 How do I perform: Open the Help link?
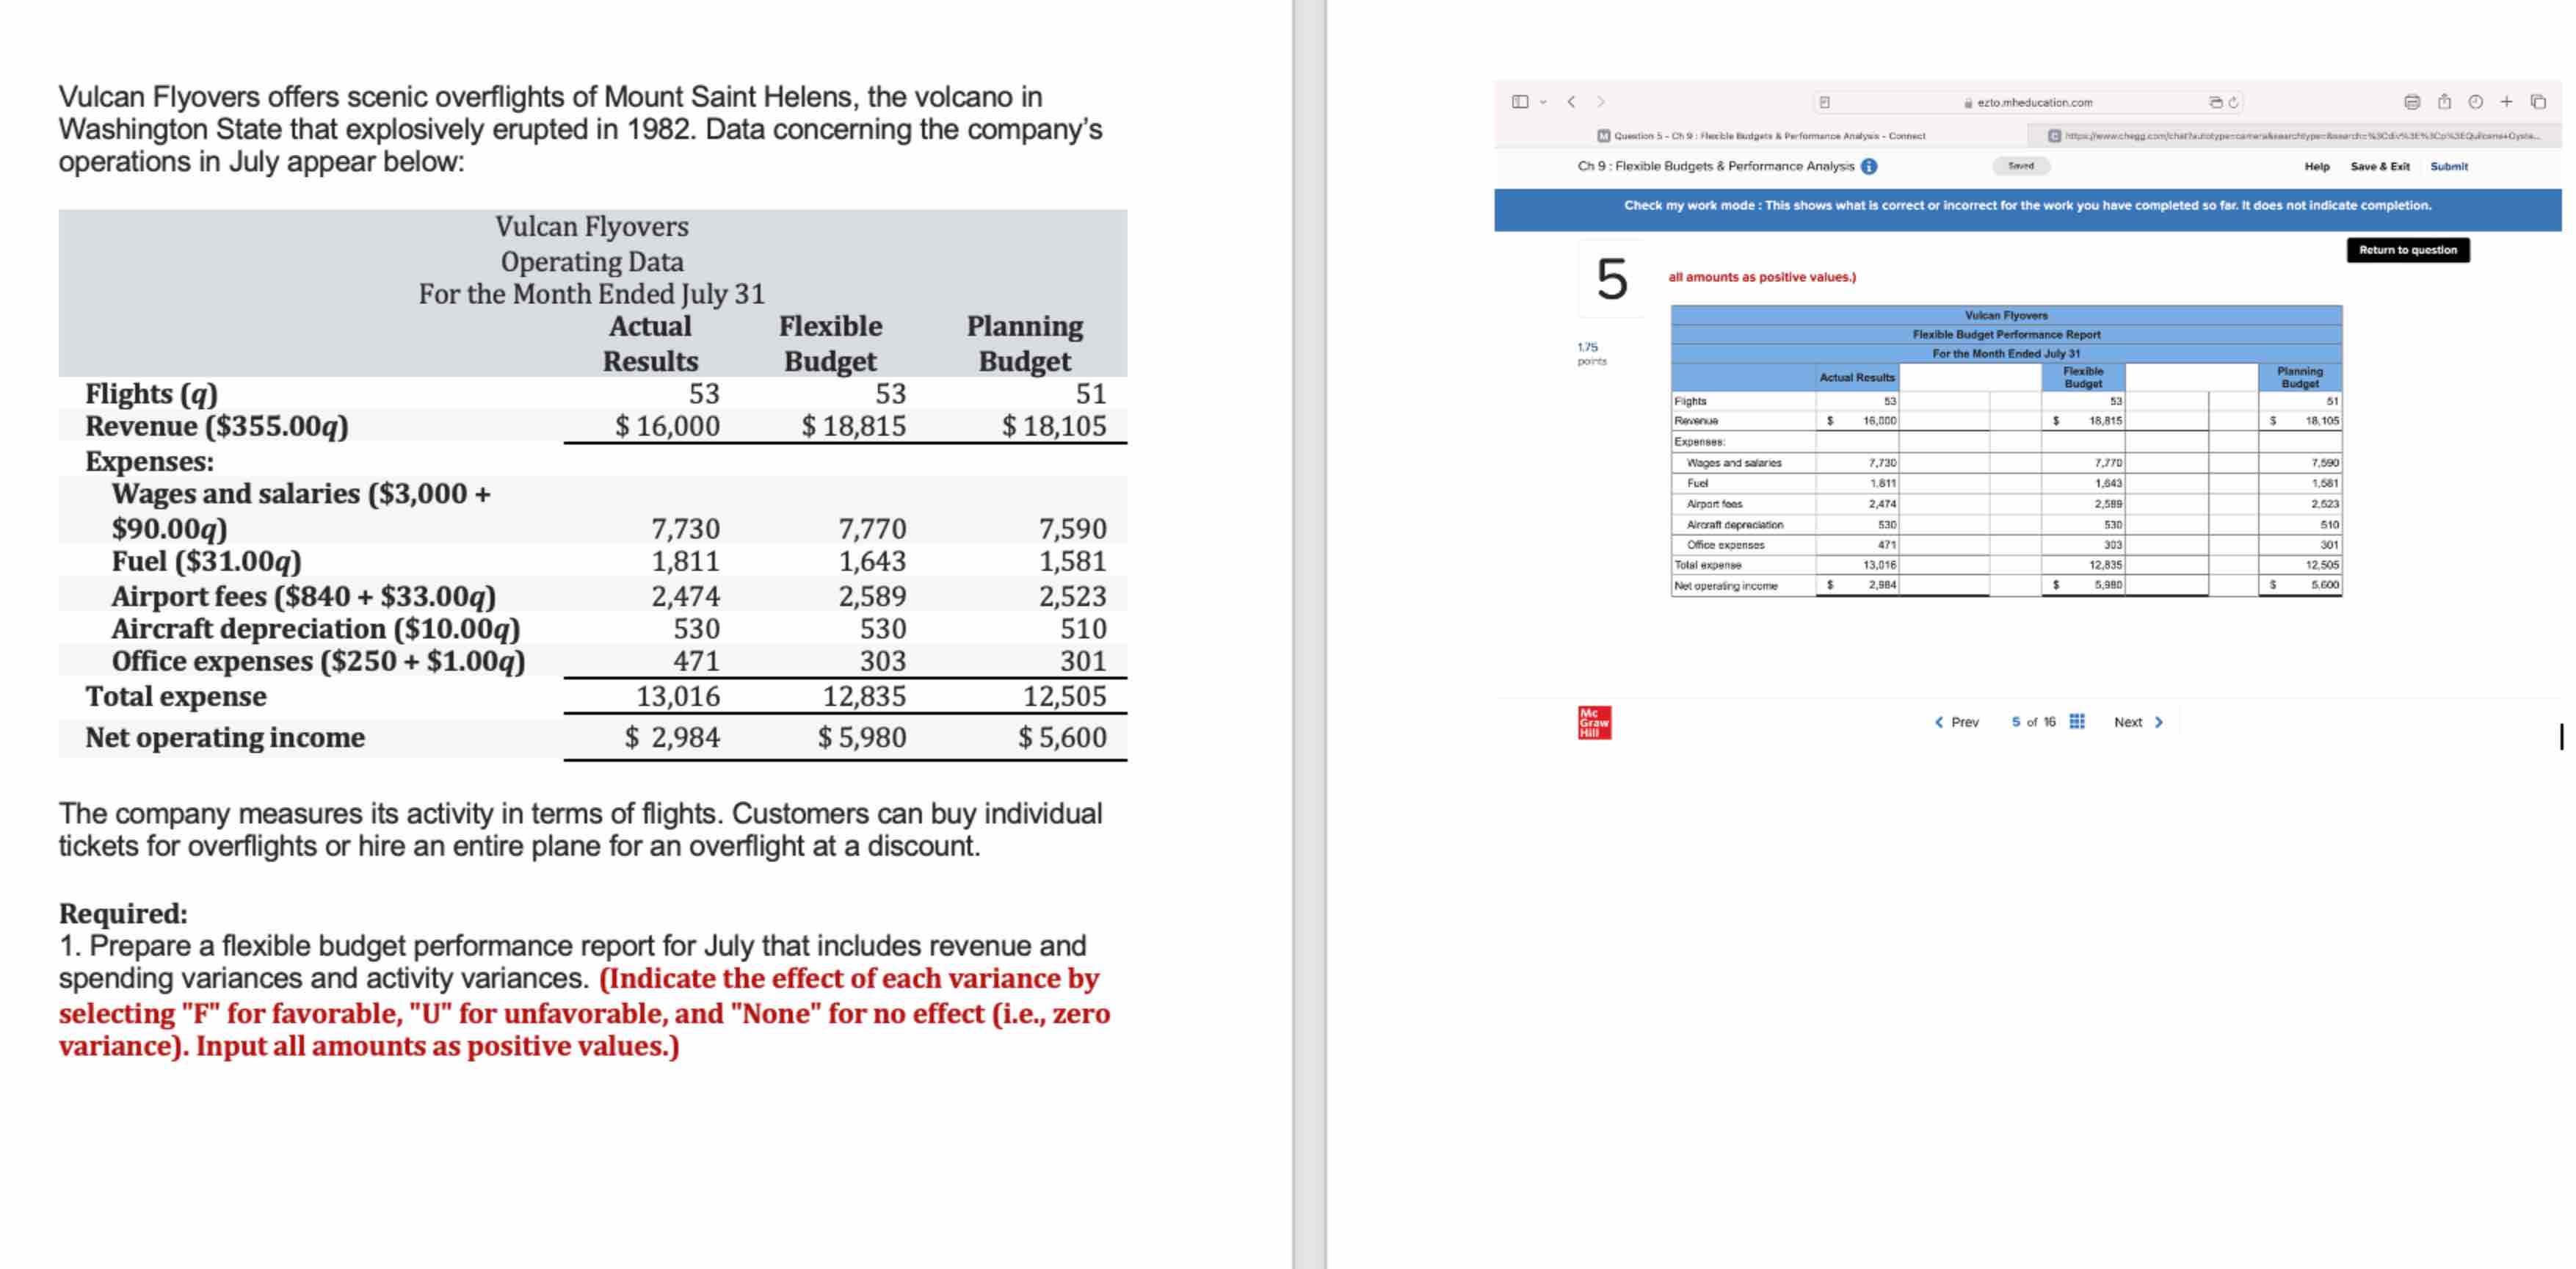[x=2316, y=166]
